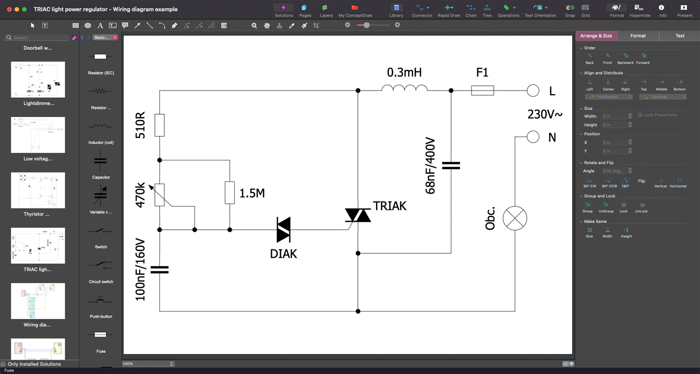Open the Hypernote panel
The height and width of the screenshot is (374, 700).
pos(639,10)
